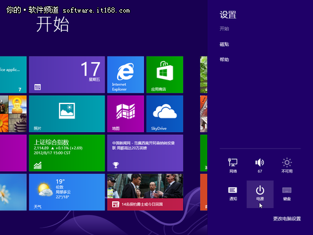Image resolution: width=313 pixels, height=235 pixels.
Task: Open the orange building photo tile
Action: click(x=203, y=114)
